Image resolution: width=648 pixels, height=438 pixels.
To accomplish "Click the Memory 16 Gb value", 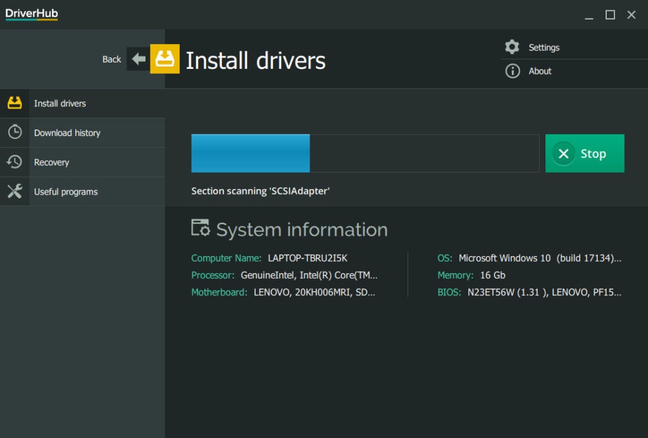I will (x=492, y=276).
